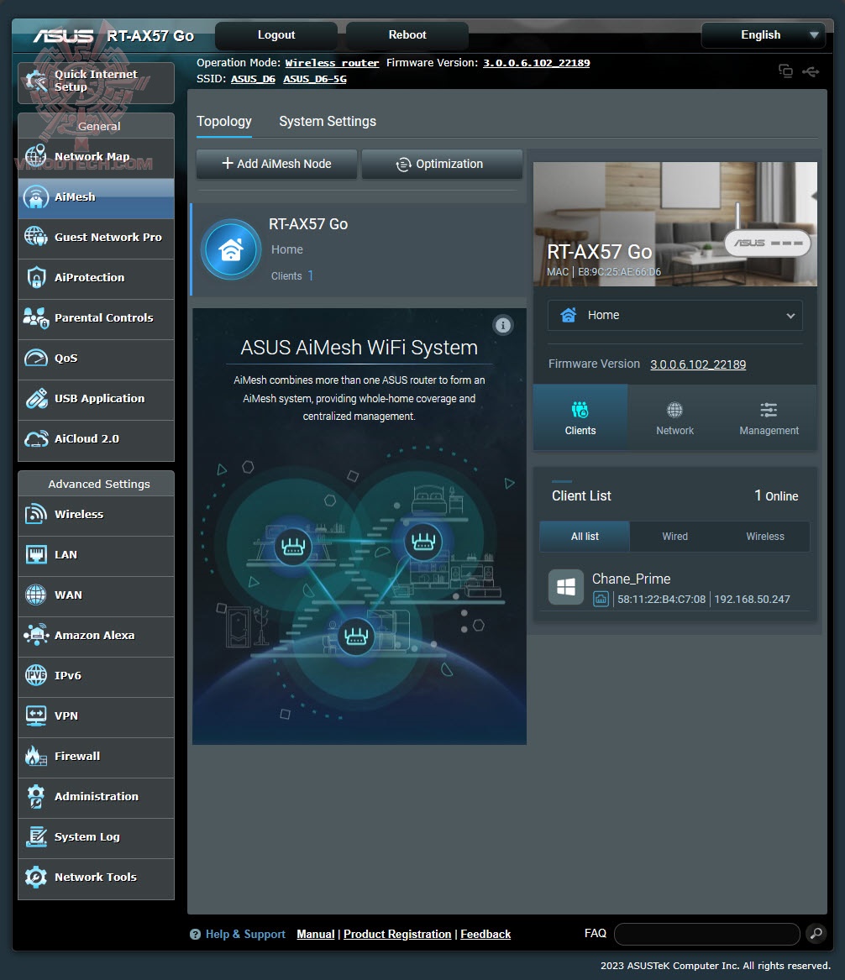Click the QoS gauge icon

coord(35,358)
